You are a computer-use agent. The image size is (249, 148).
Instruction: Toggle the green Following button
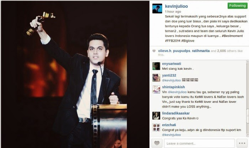coord(237,6)
